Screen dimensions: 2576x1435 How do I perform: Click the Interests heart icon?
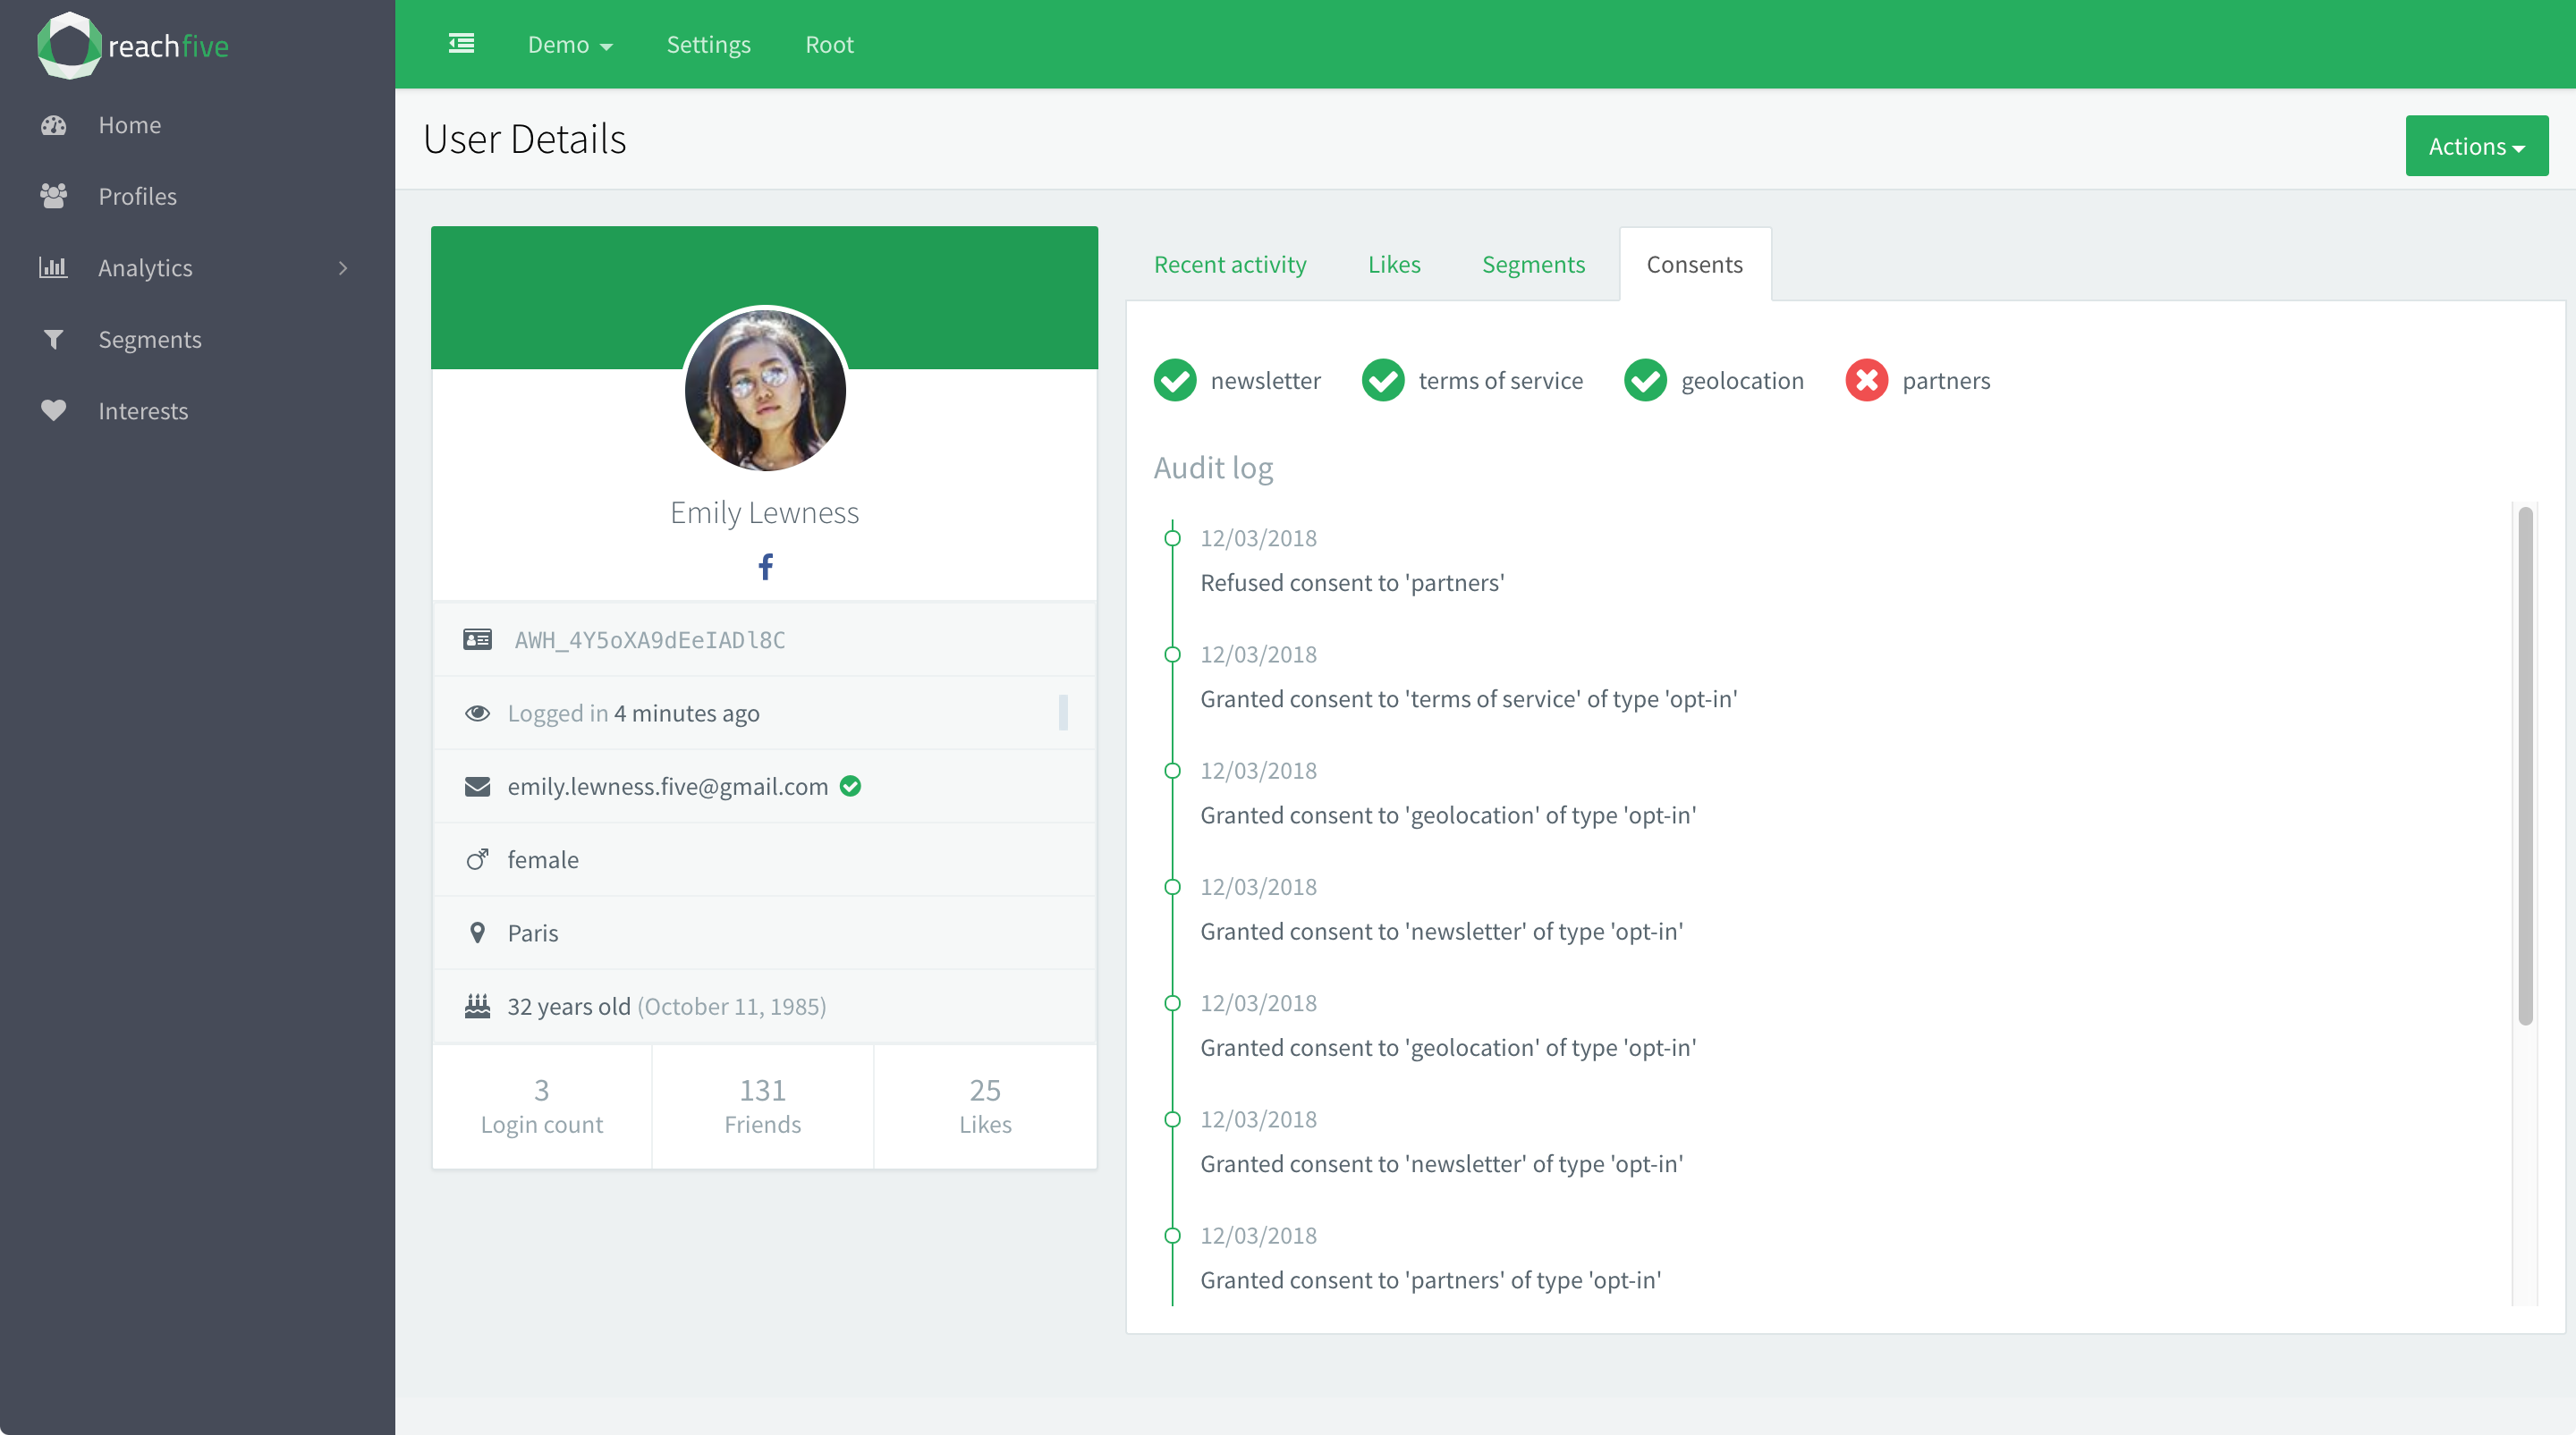coord(54,410)
